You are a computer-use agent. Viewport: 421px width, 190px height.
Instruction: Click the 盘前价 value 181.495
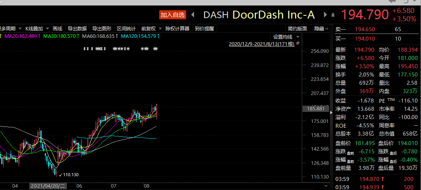(x=365, y=143)
